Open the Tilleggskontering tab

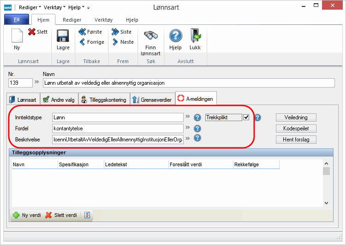(103, 99)
